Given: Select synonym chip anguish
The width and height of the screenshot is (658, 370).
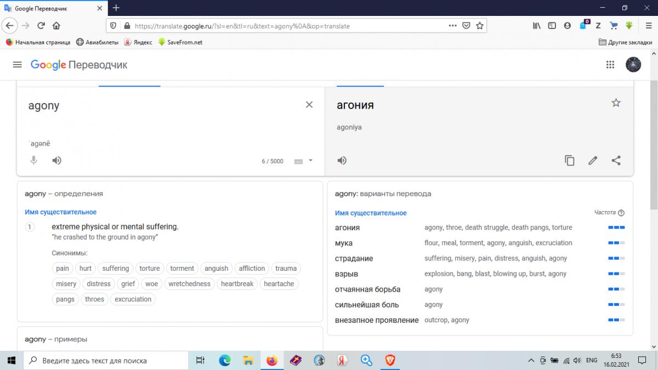Looking at the screenshot, I should (217, 269).
